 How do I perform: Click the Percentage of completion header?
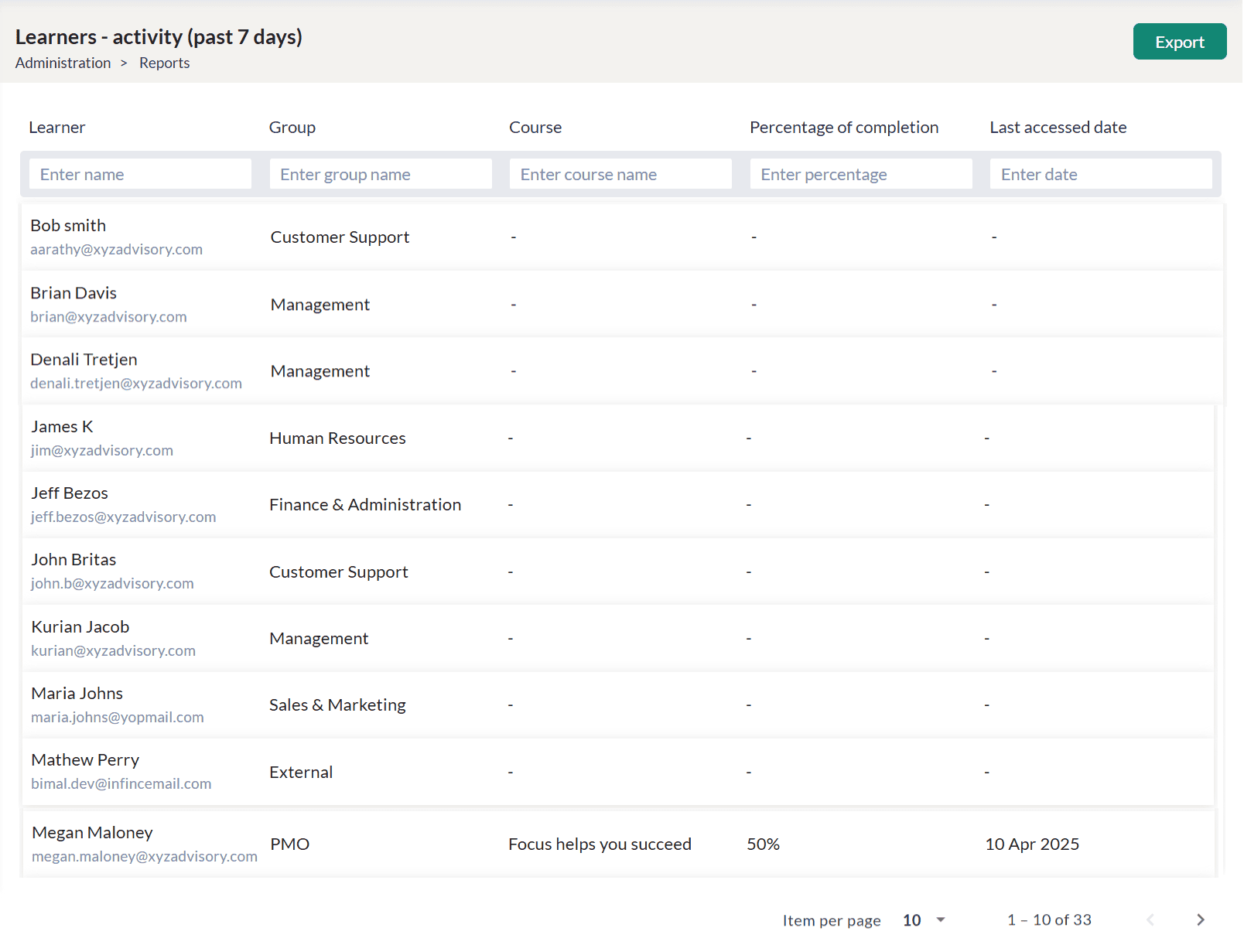[x=843, y=128]
